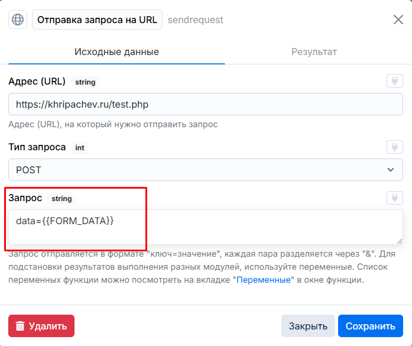The image size is (412, 346).
Task: Click the textarea resize grip corner
Action: click(400, 241)
